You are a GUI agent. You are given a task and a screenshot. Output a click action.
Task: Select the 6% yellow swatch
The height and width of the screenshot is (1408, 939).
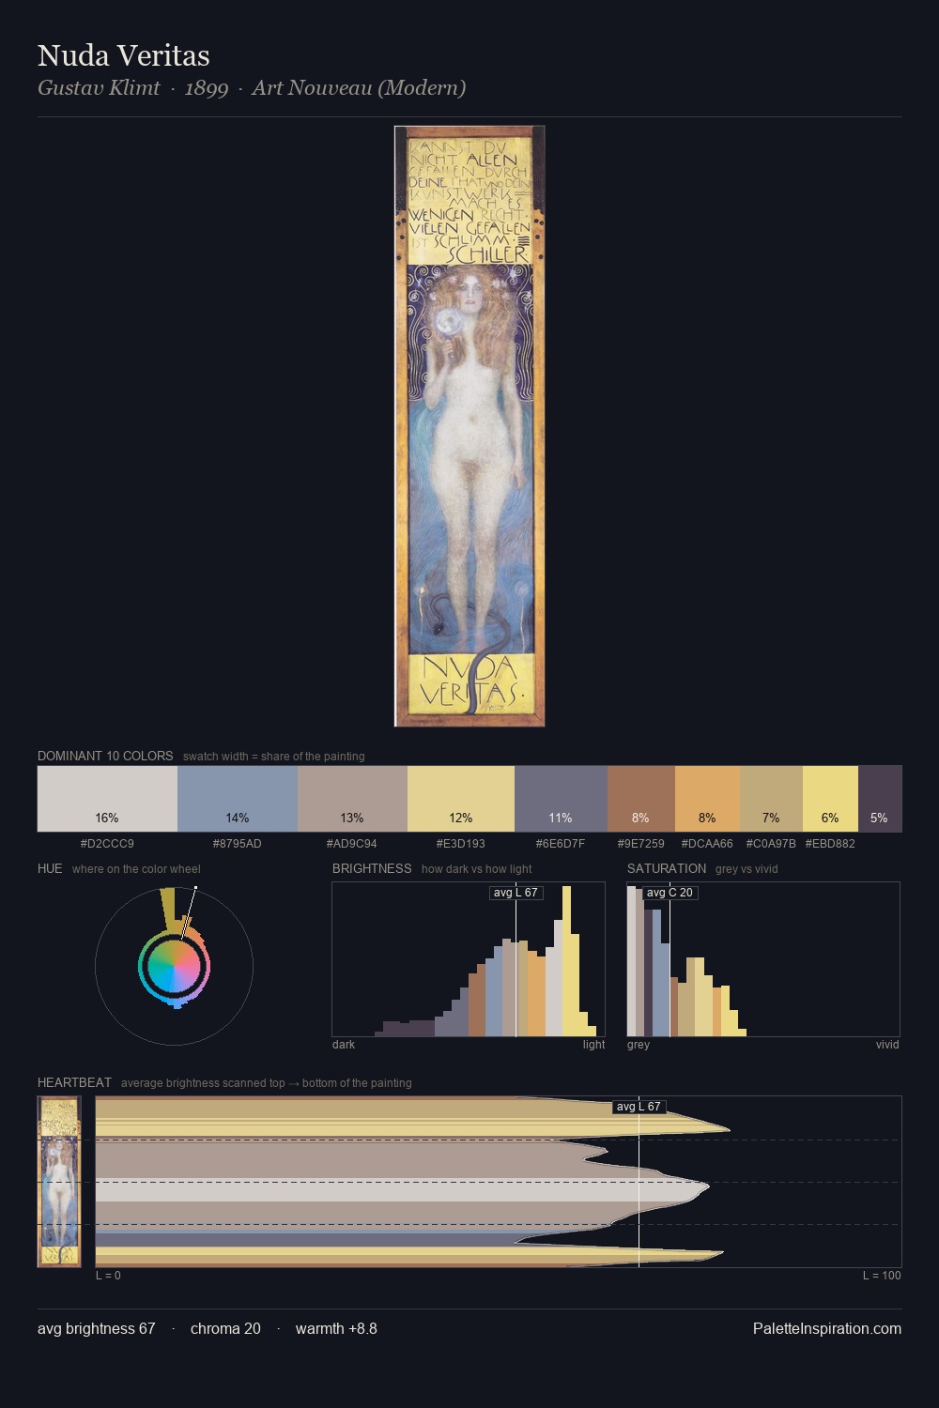(x=830, y=799)
